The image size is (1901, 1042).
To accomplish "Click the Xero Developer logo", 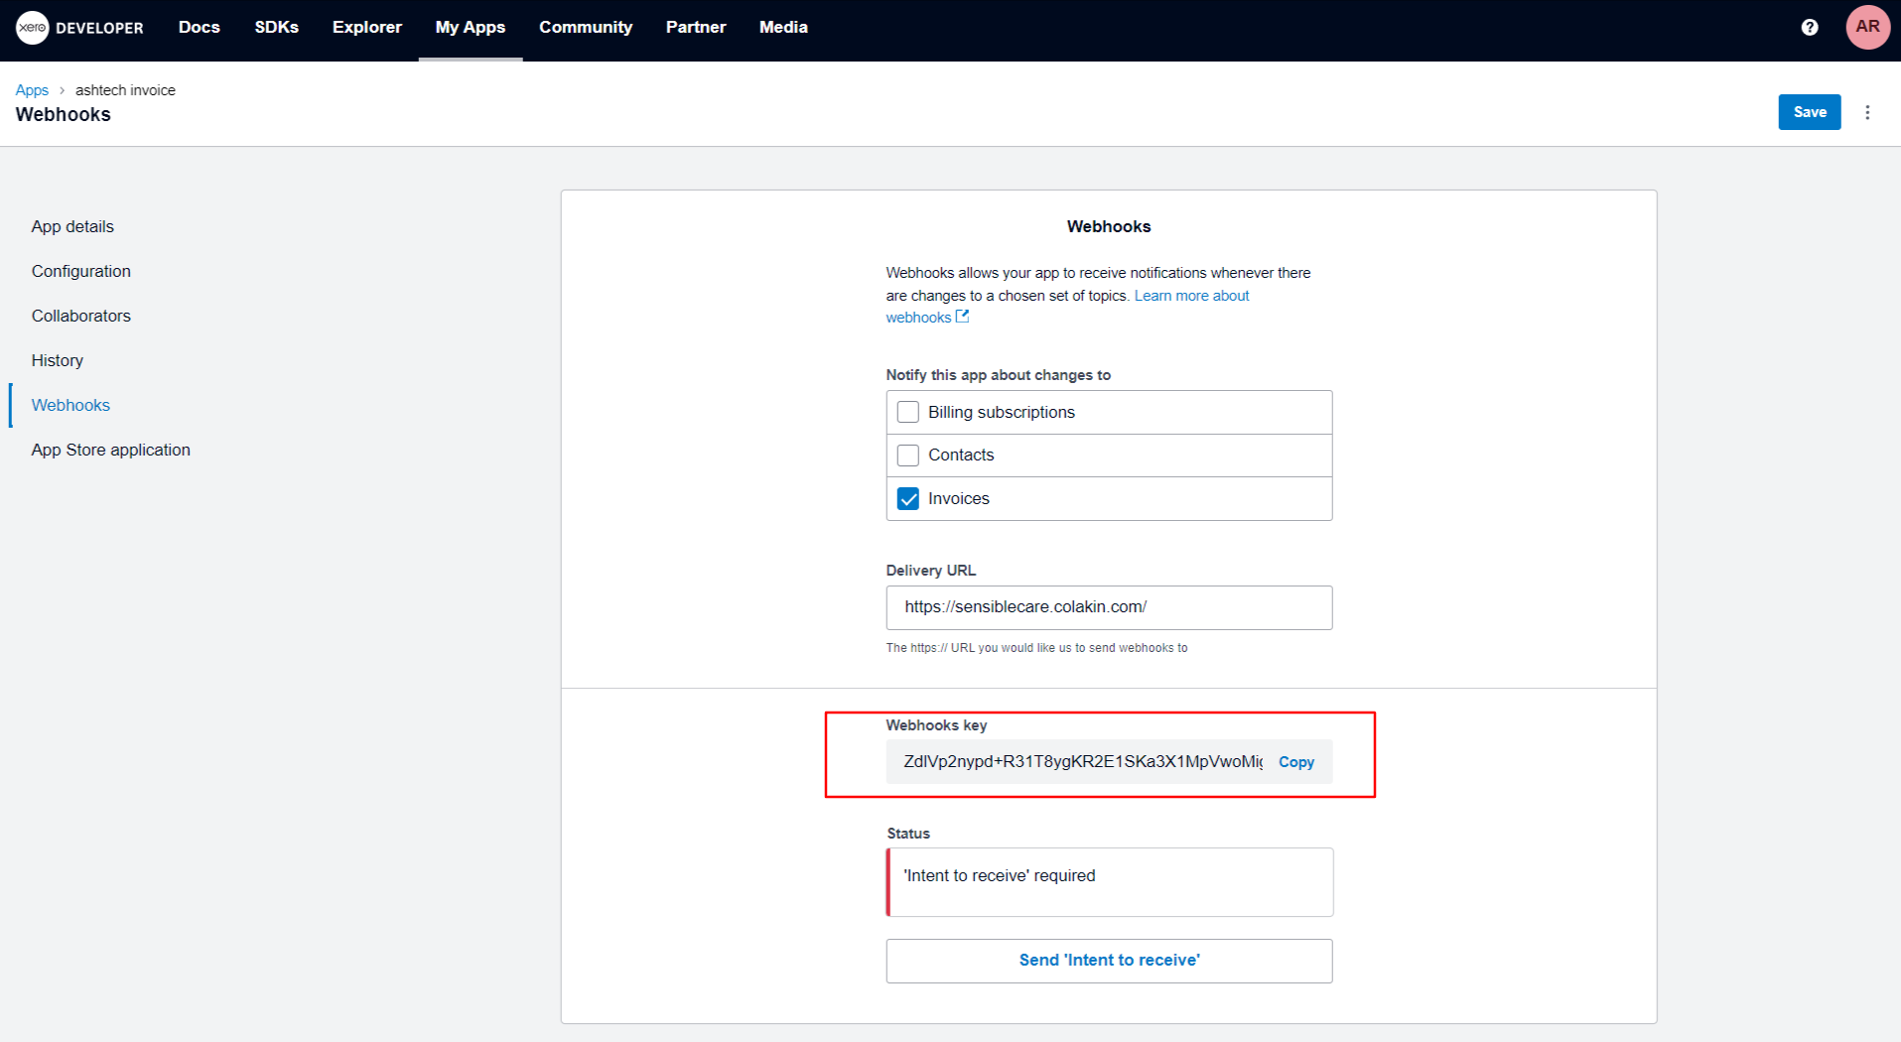I will 79,28.
